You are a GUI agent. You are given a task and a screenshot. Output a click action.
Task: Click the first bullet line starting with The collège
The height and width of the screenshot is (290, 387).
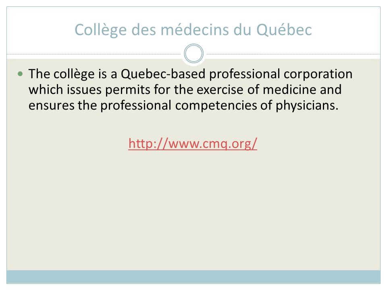(190, 74)
